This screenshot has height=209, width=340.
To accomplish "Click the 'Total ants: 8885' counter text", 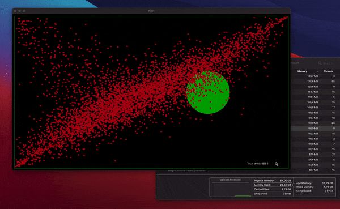I will click(x=258, y=164).
